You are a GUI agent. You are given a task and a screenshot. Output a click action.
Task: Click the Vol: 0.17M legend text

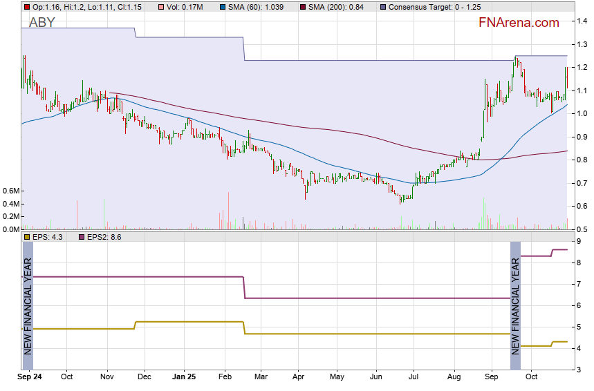click(185, 7)
